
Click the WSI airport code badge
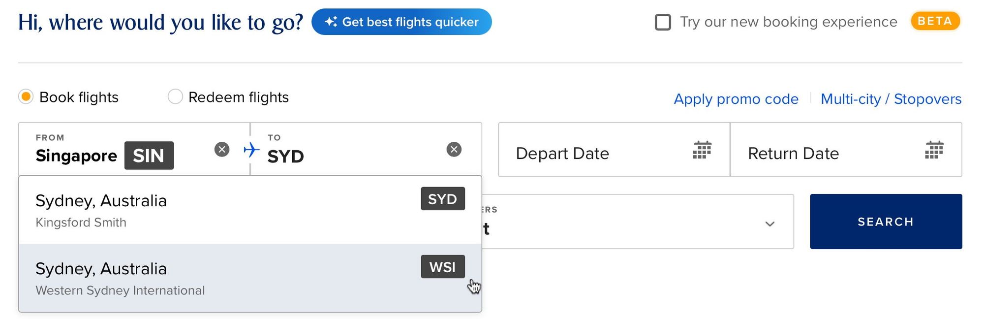(442, 266)
